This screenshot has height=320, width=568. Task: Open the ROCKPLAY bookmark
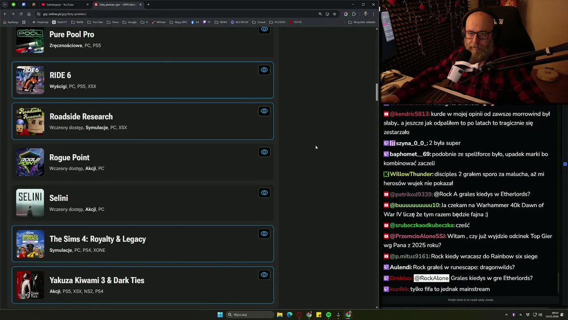click(x=240, y=22)
